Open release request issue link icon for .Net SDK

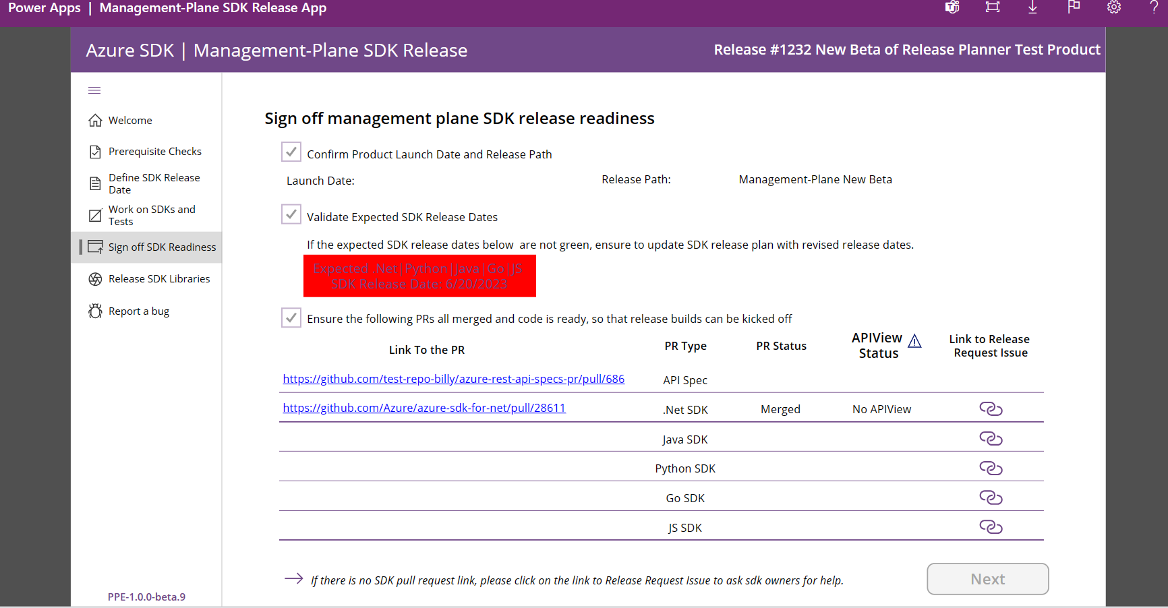(991, 408)
